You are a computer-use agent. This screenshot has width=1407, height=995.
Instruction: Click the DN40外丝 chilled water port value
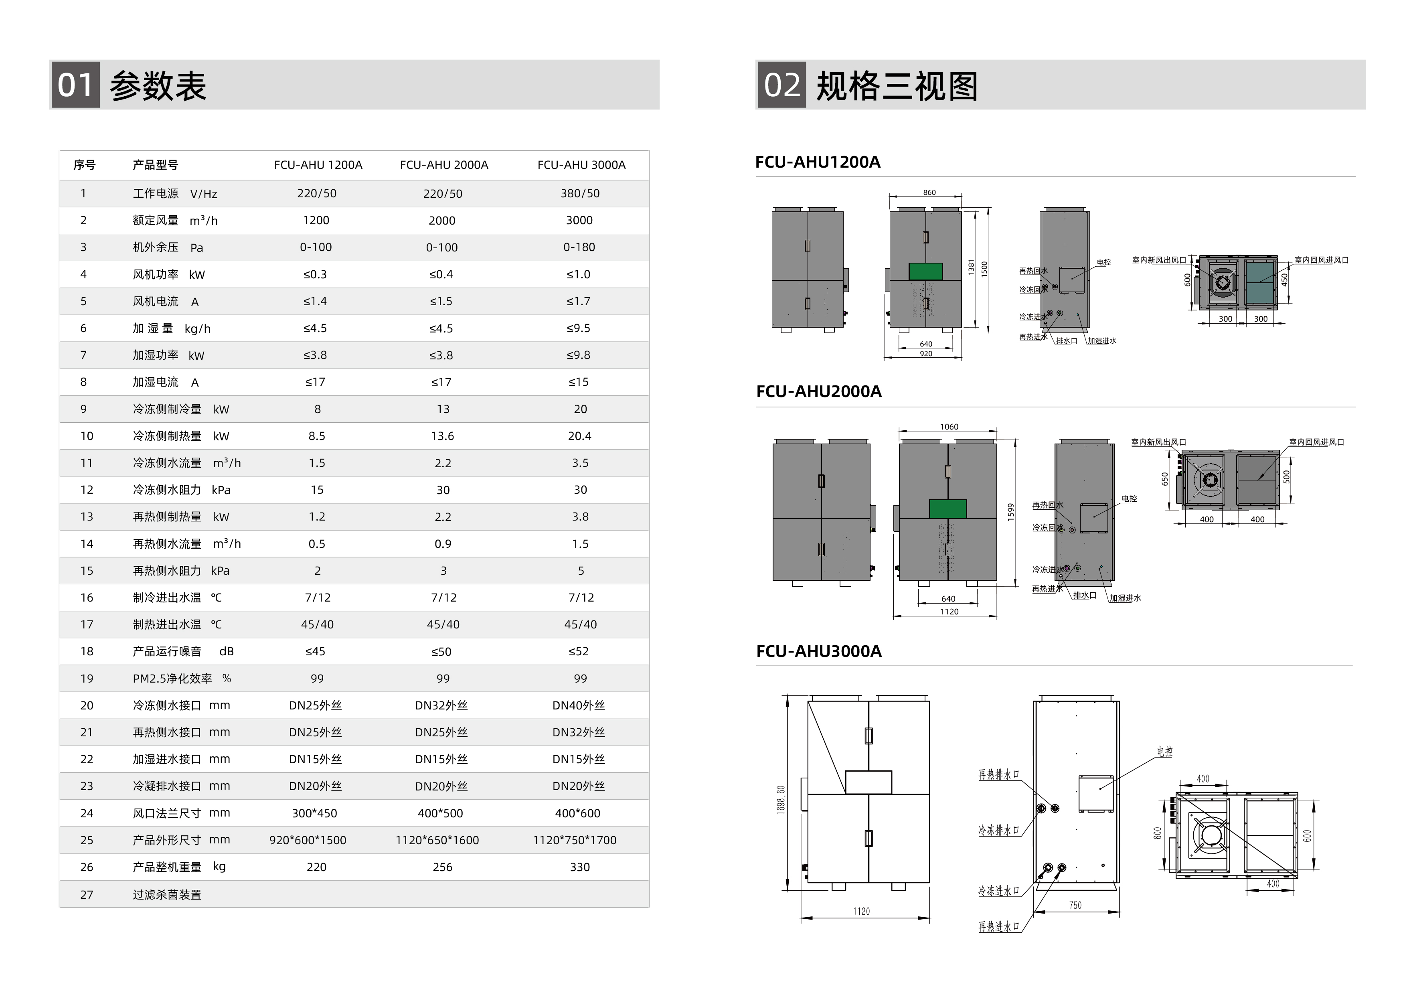click(x=579, y=705)
